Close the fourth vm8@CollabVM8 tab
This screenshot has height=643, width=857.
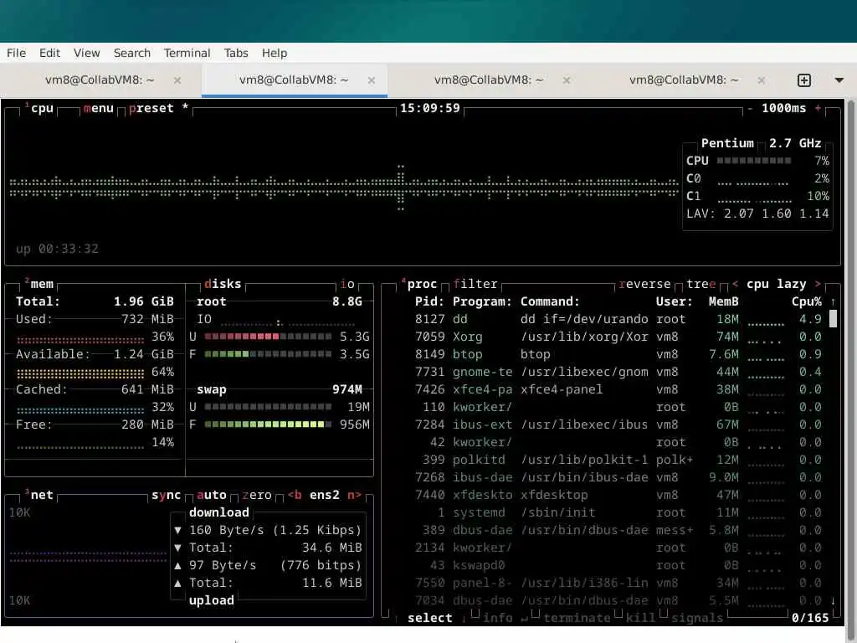tap(762, 80)
